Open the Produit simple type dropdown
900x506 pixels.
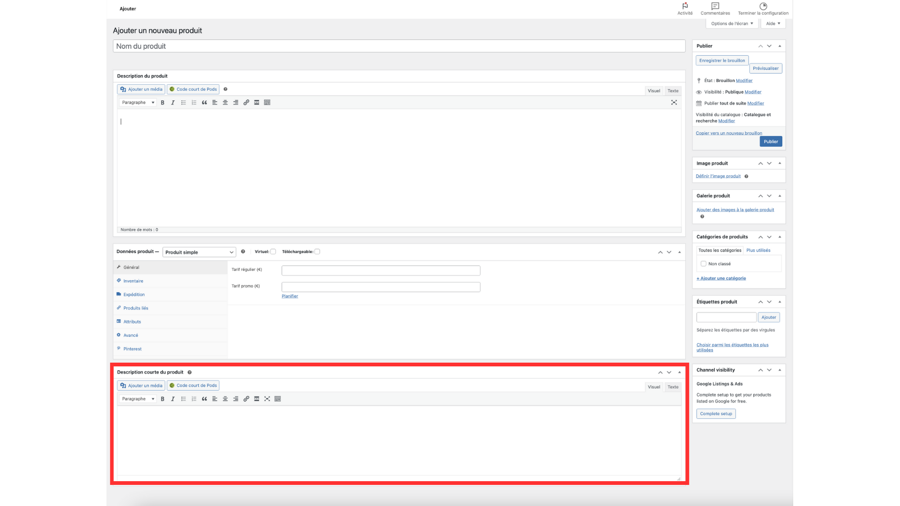tap(199, 252)
